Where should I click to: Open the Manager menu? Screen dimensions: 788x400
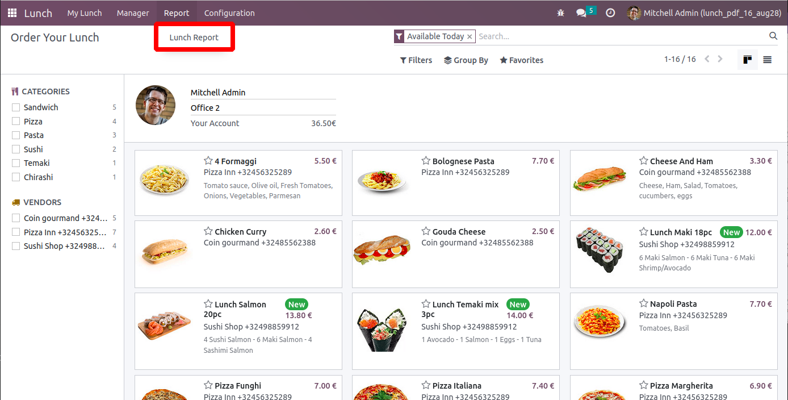click(133, 13)
